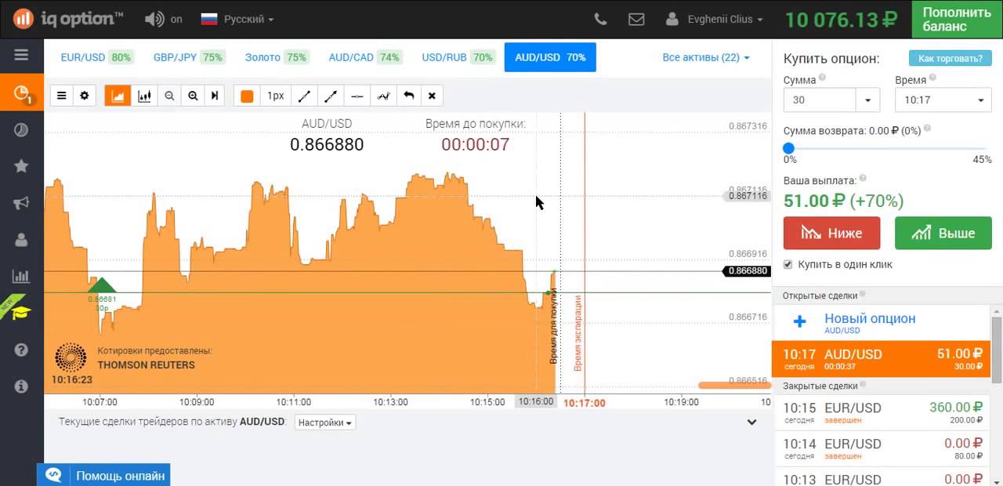Open the megaphone news sidebar icon
Image resolution: width=1003 pixels, height=486 pixels.
point(21,203)
